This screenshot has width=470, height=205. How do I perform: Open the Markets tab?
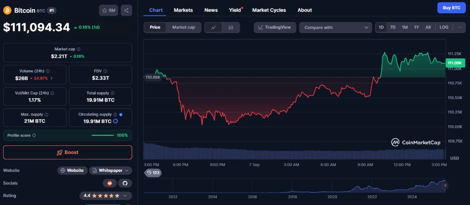coord(184,10)
